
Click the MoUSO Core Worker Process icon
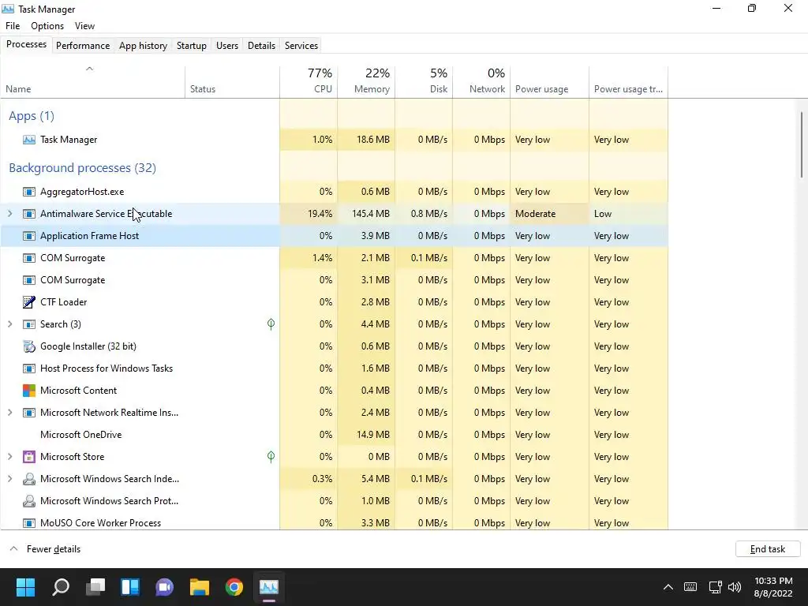pyautogui.click(x=29, y=523)
